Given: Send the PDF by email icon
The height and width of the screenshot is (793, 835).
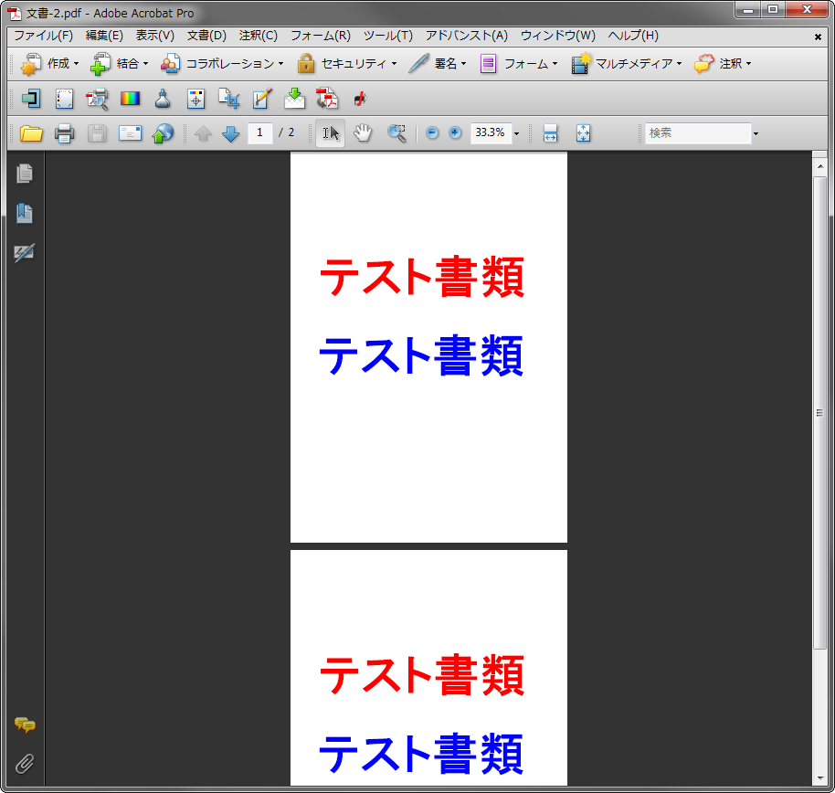Looking at the screenshot, I should pos(130,132).
